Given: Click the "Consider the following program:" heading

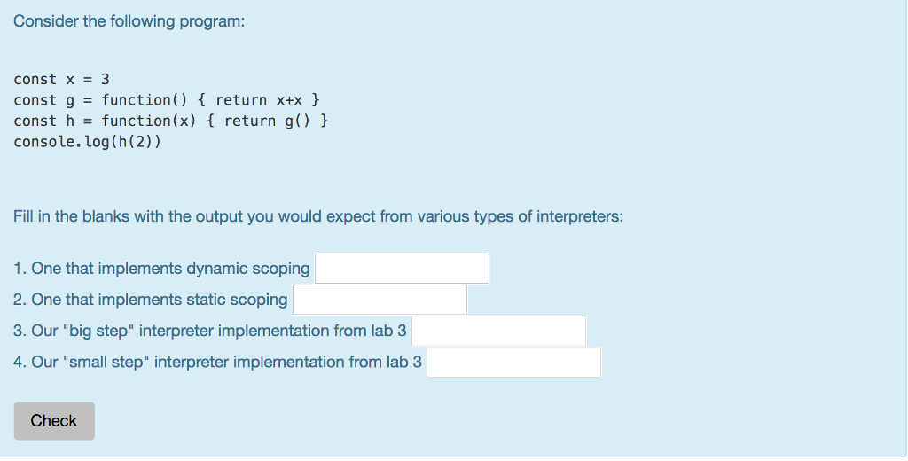Looking at the screenshot, I should click(x=129, y=21).
